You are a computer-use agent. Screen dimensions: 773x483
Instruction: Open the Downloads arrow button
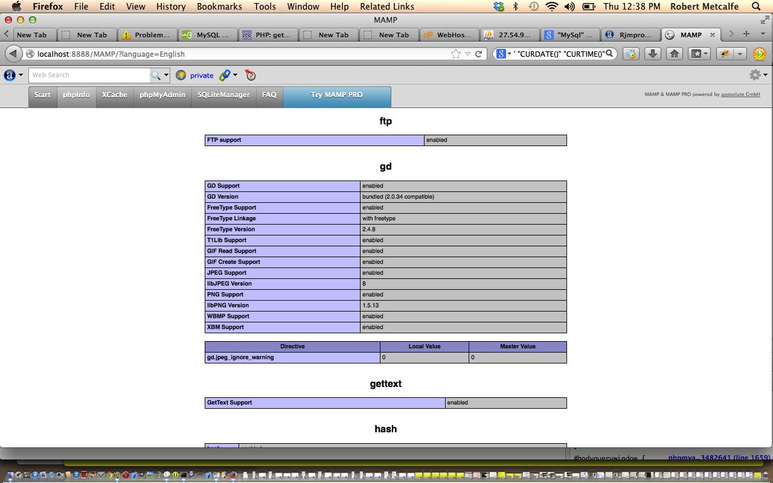[x=652, y=54]
